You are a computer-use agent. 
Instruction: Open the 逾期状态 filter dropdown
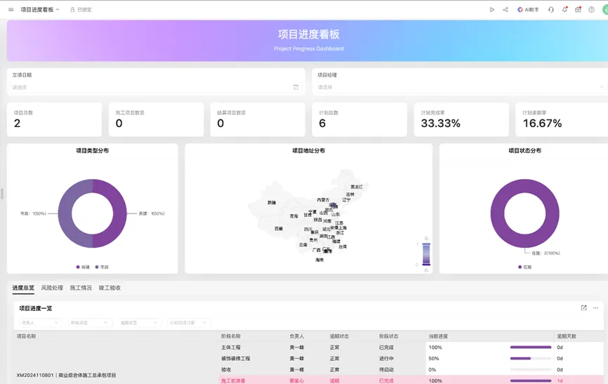[138, 322]
